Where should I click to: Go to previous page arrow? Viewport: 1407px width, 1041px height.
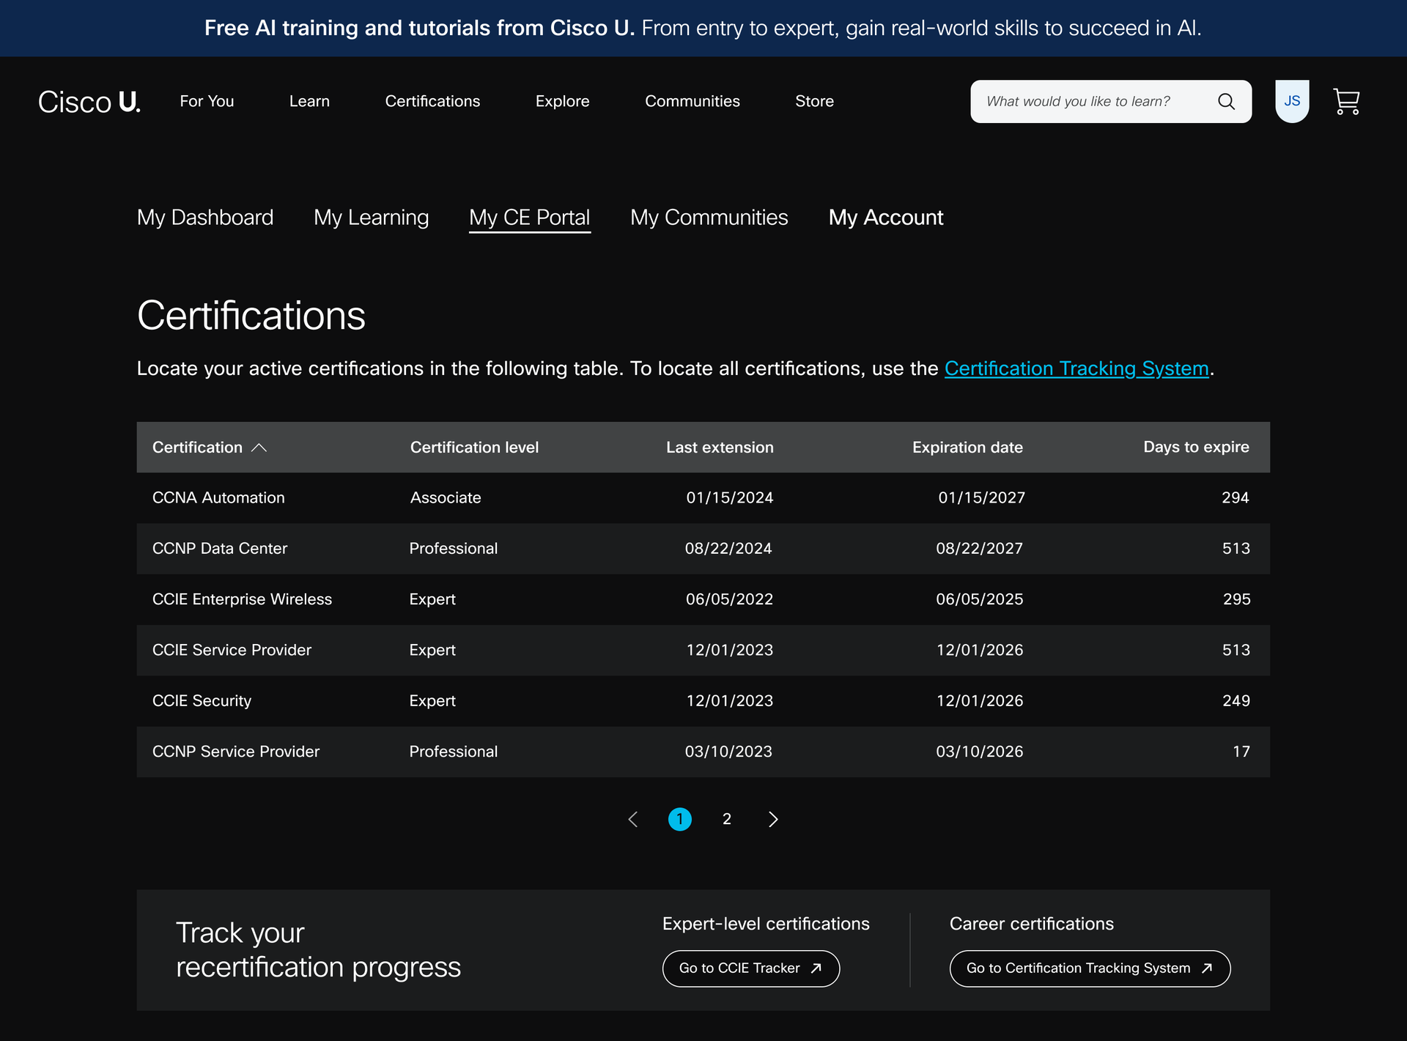[x=633, y=819]
